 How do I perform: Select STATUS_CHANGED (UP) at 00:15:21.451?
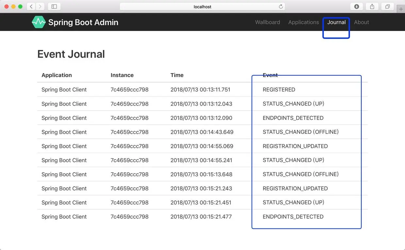[x=202, y=202]
